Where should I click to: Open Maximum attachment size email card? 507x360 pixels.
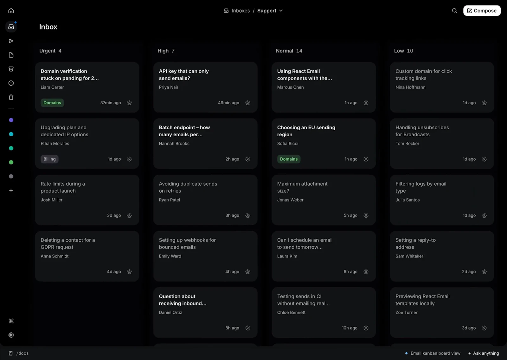tap(324, 200)
